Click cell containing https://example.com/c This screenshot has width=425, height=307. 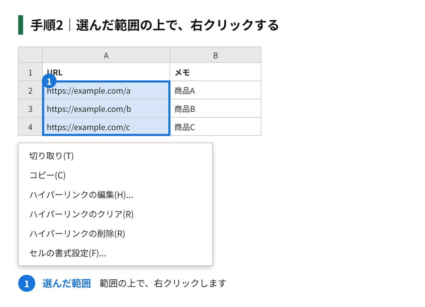(x=106, y=127)
